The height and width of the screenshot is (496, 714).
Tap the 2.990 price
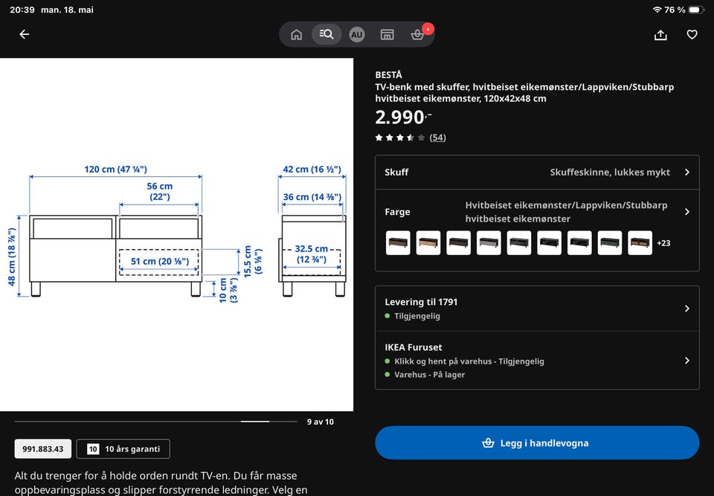[403, 117]
